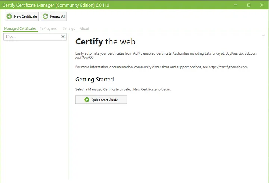This screenshot has height=183, width=269.
Task: Show the About tab
Action: [x=84, y=28]
